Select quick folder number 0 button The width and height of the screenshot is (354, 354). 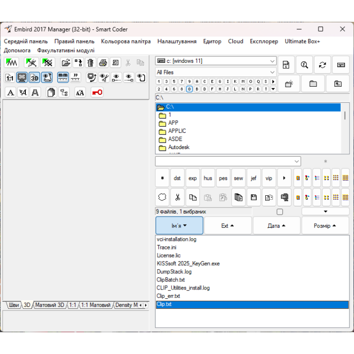pyautogui.click(x=189, y=89)
